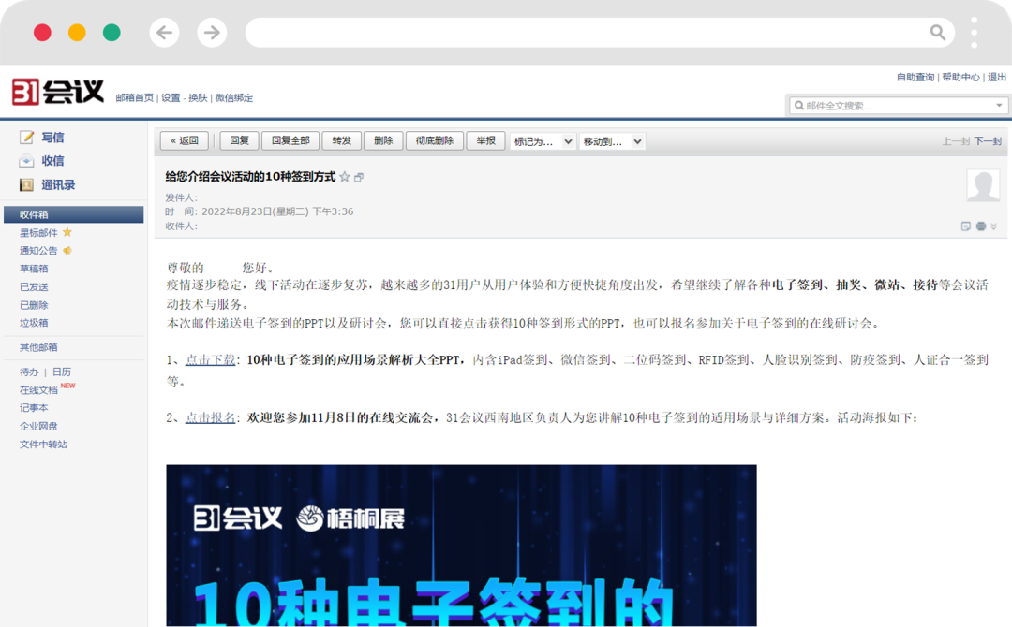The image size is (1012, 627).
Task: Open the 标记为 dropdown
Action: (543, 141)
